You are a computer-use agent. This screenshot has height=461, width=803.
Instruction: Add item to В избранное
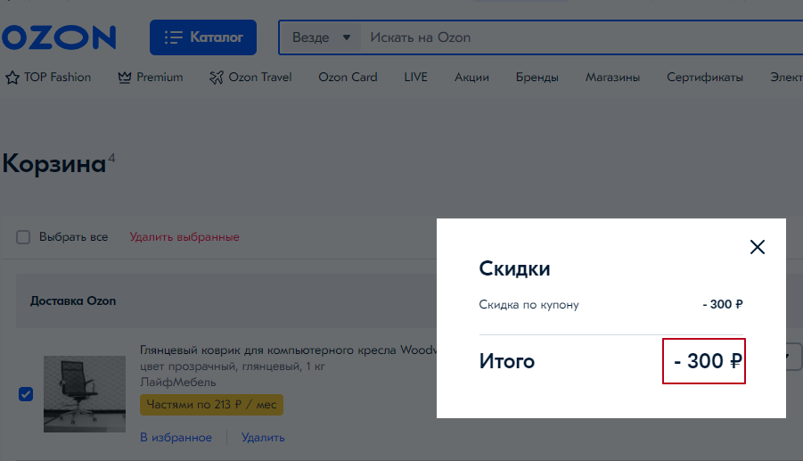pyautogui.click(x=176, y=437)
